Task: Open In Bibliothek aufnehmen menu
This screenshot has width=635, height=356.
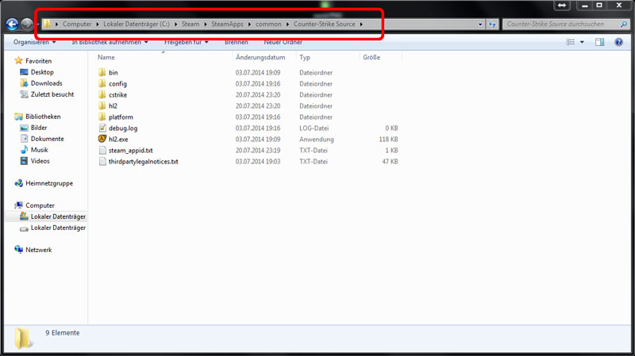Action: (x=110, y=42)
